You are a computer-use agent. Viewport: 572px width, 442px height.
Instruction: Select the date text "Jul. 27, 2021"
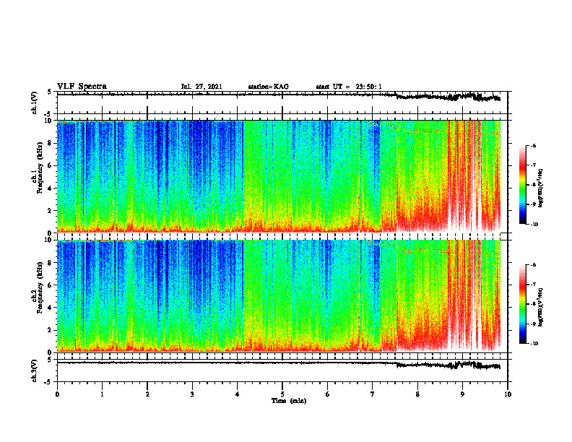pos(201,87)
